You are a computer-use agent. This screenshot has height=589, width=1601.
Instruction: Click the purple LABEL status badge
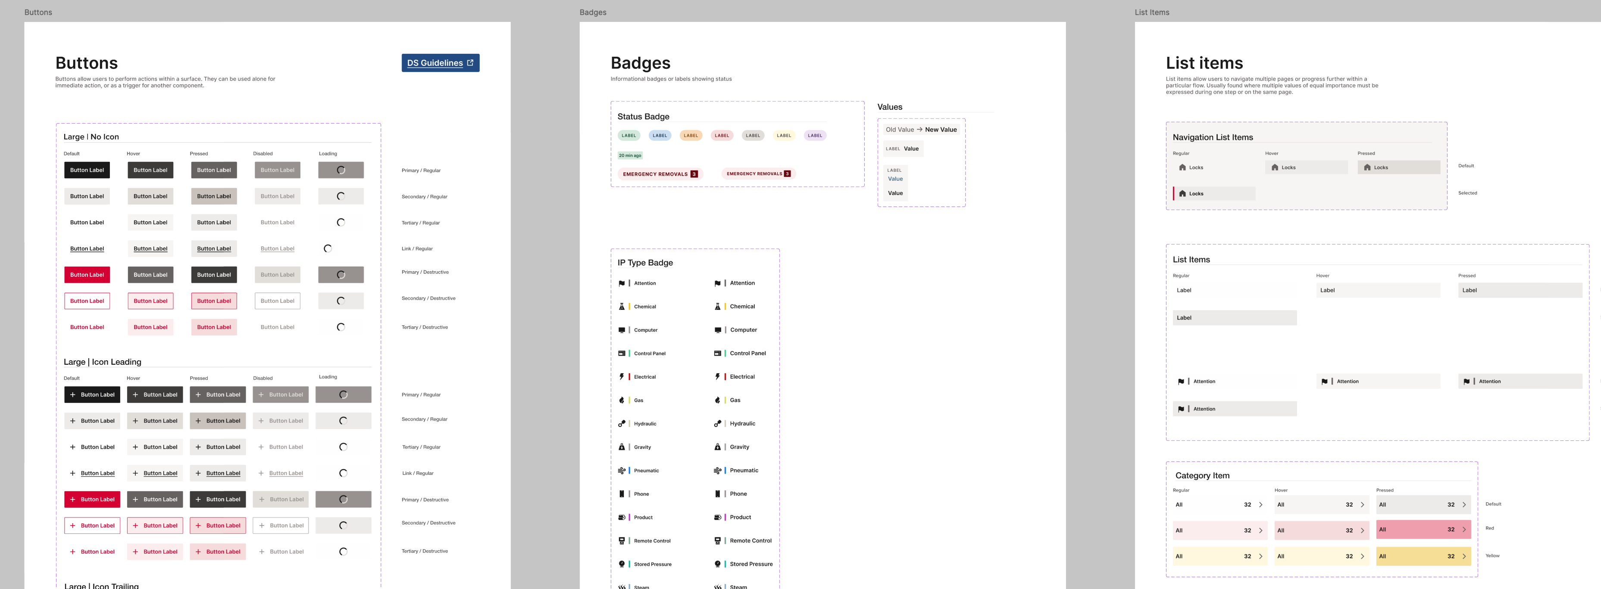[815, 135]
